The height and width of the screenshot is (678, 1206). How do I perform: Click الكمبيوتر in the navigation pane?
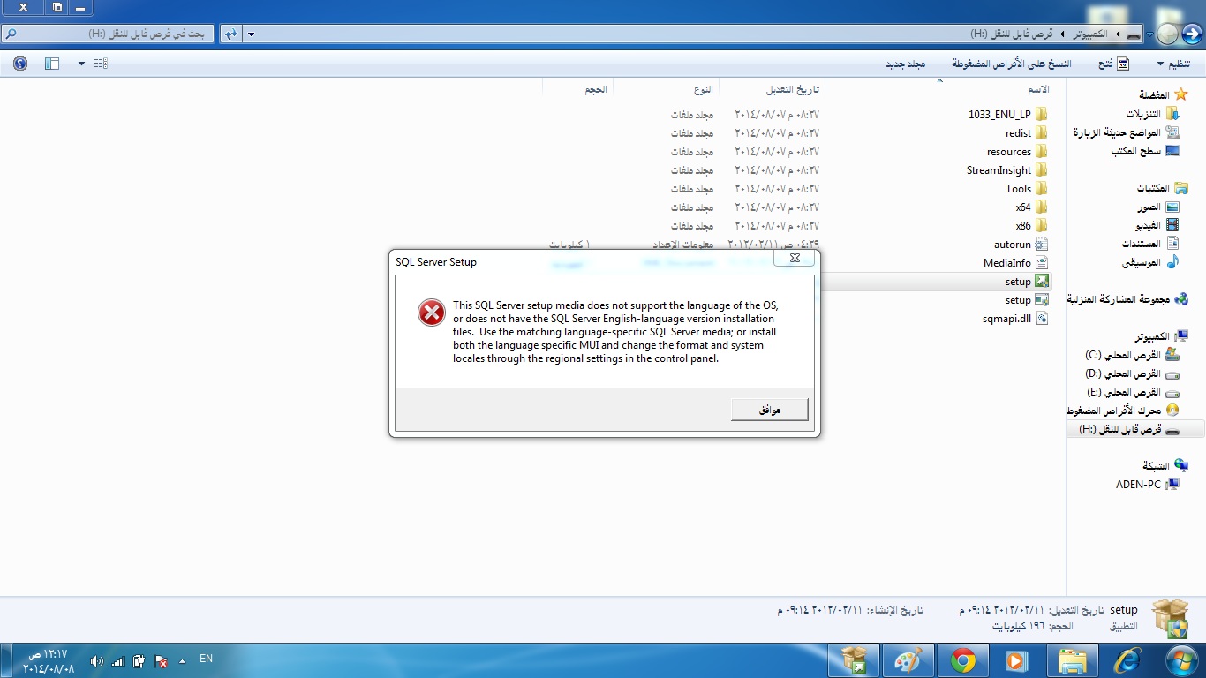pyautogui.click(x=1161, y=336)
